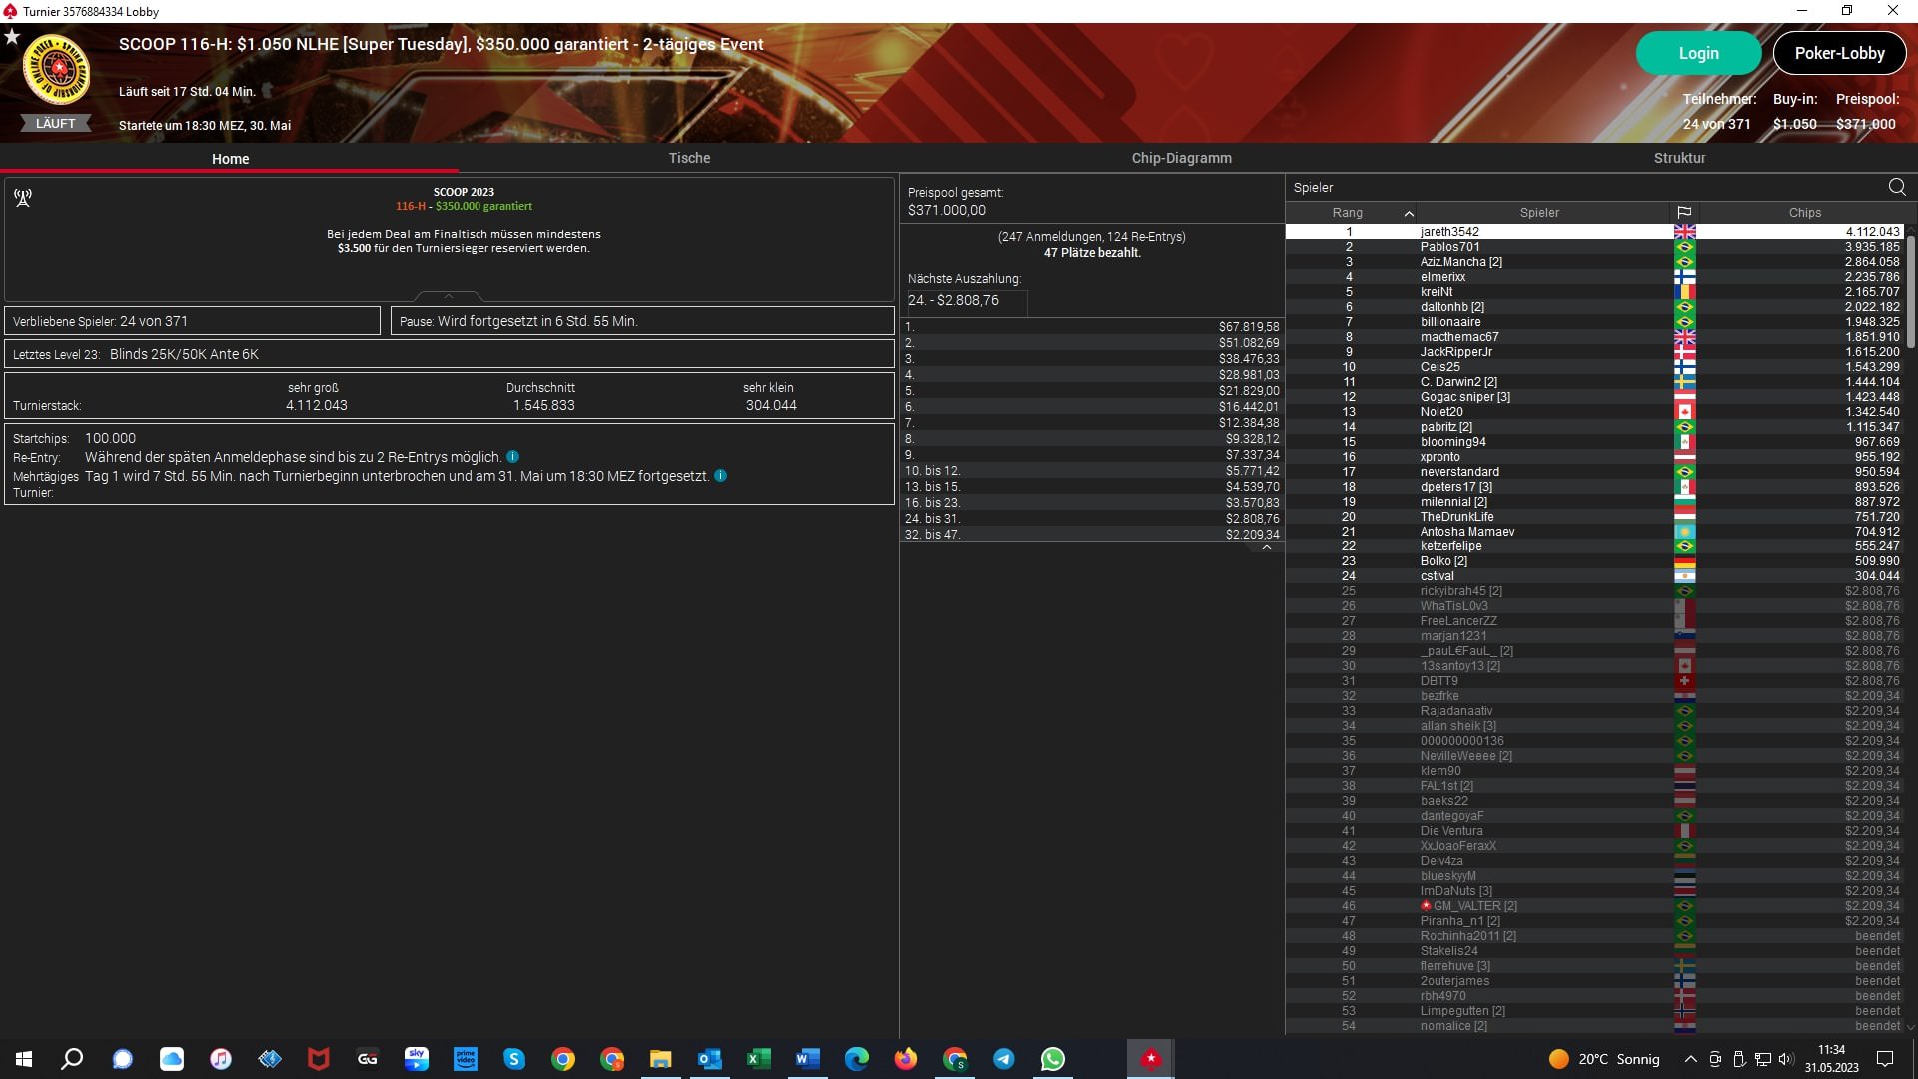This screenshot has width=1918, height=1079.
Task: Select player Nolet20 row
Action: click(x=1594, y=412)
